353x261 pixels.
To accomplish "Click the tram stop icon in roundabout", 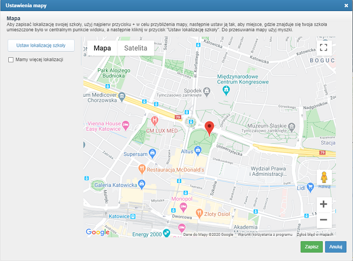I will coord(191,122).
